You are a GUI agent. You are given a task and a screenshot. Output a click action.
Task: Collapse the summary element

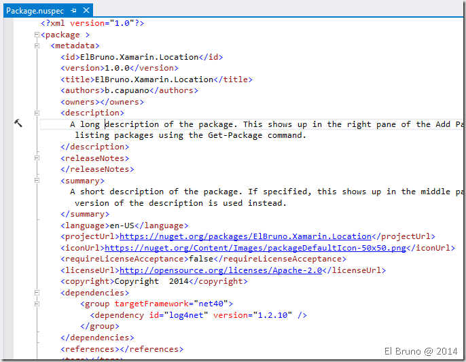37,181
